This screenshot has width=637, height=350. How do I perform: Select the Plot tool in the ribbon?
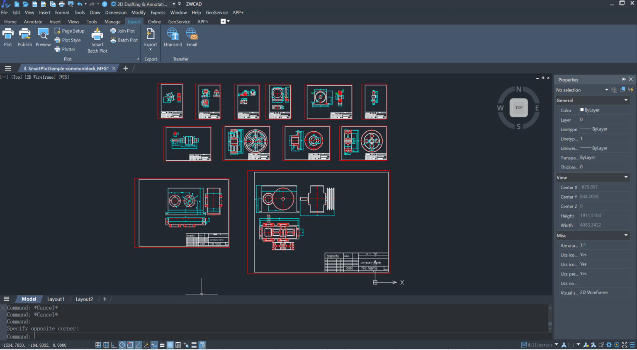[x=7, y=37]
